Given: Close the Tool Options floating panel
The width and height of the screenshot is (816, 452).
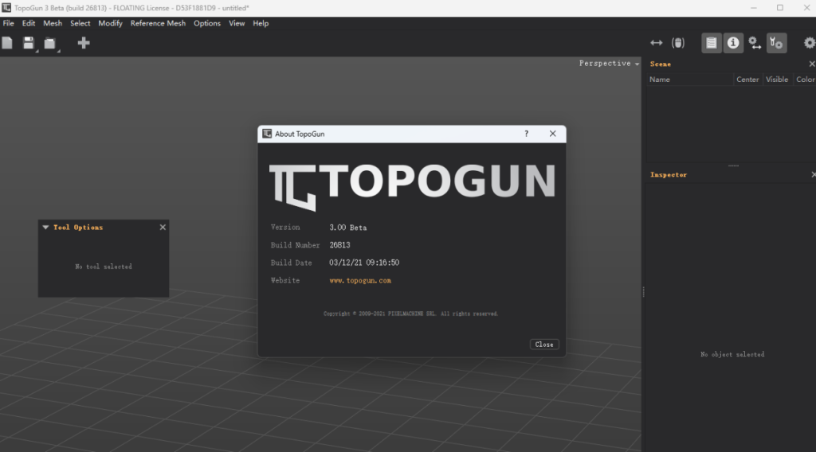Looking at the screenshot, I should (163, 228).
